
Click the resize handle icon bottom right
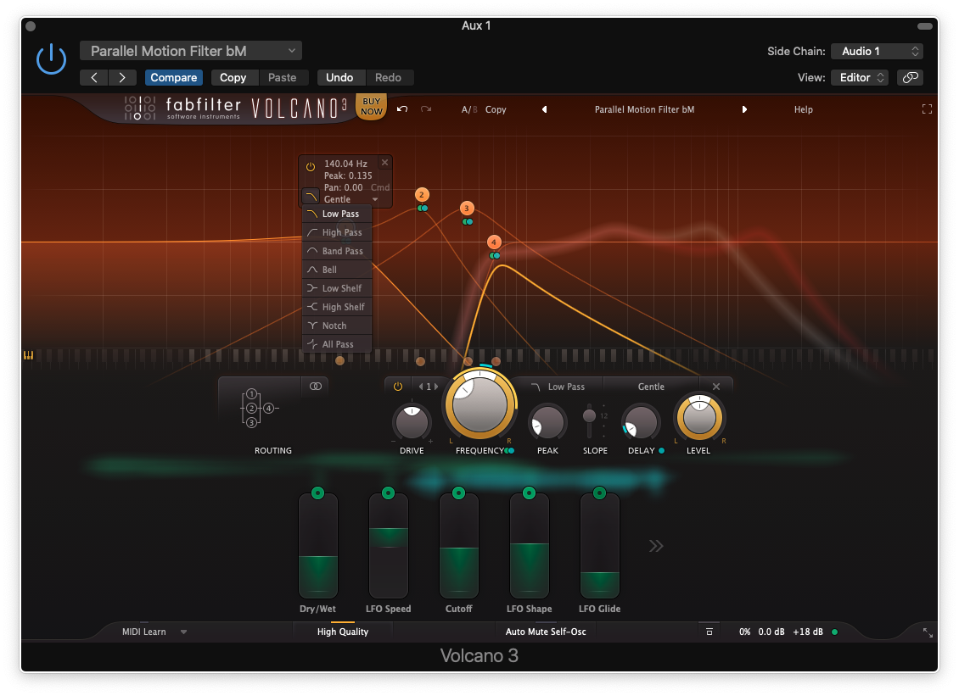928,632
